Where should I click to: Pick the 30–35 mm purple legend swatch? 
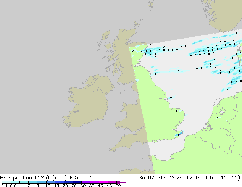pos(86,182)
